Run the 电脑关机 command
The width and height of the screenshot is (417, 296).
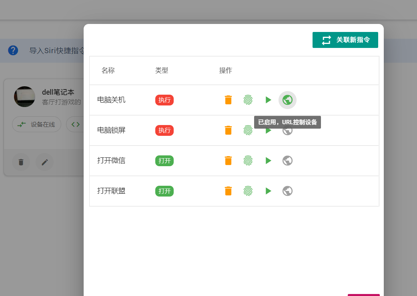268,100
